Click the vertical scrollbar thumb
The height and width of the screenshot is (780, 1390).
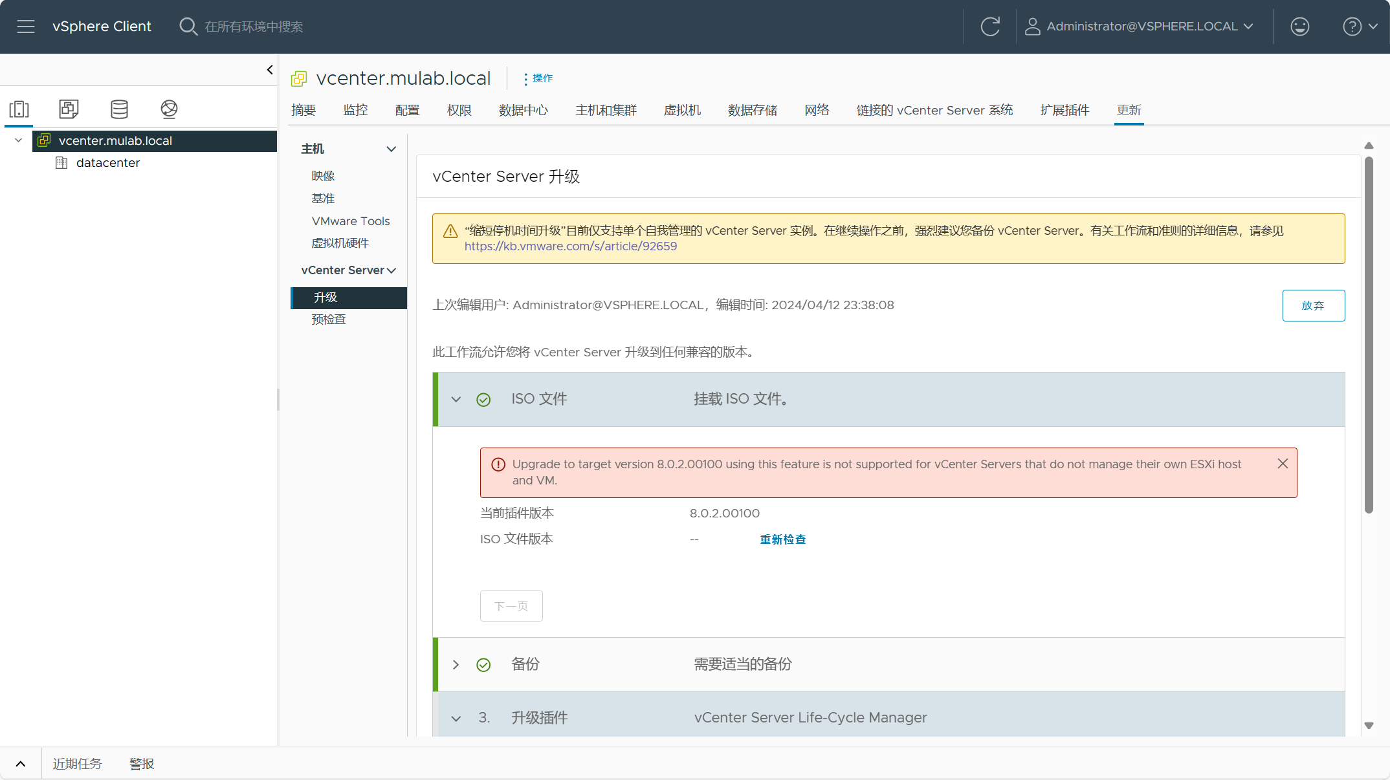(x=1369, y=335)
